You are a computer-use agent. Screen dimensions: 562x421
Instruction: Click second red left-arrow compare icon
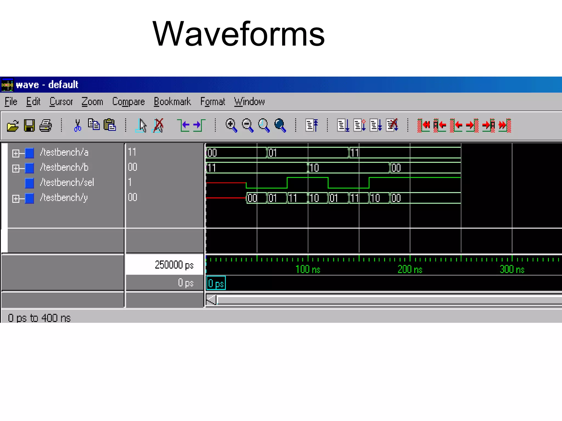440,126
